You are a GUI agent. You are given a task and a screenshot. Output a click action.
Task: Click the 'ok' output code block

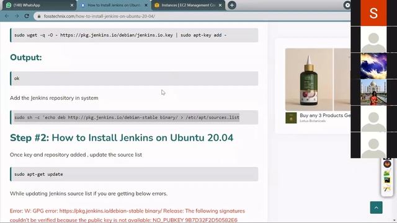tap(134, 79)
